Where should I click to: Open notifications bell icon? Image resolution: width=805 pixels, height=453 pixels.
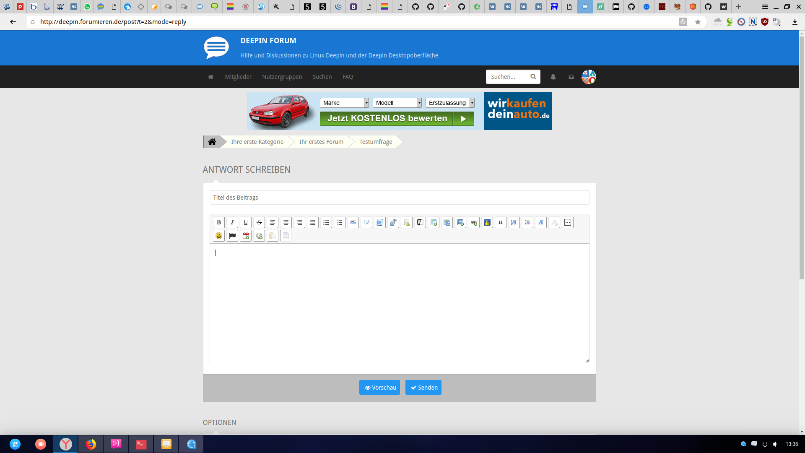553,77
